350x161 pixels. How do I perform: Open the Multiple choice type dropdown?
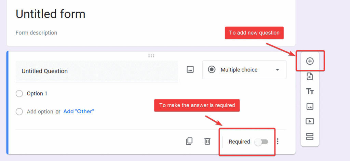click(x=244, y=70)
